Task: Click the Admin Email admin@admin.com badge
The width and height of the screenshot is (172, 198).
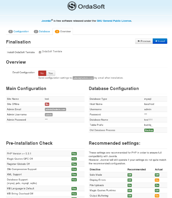Action: pos(55,110)
